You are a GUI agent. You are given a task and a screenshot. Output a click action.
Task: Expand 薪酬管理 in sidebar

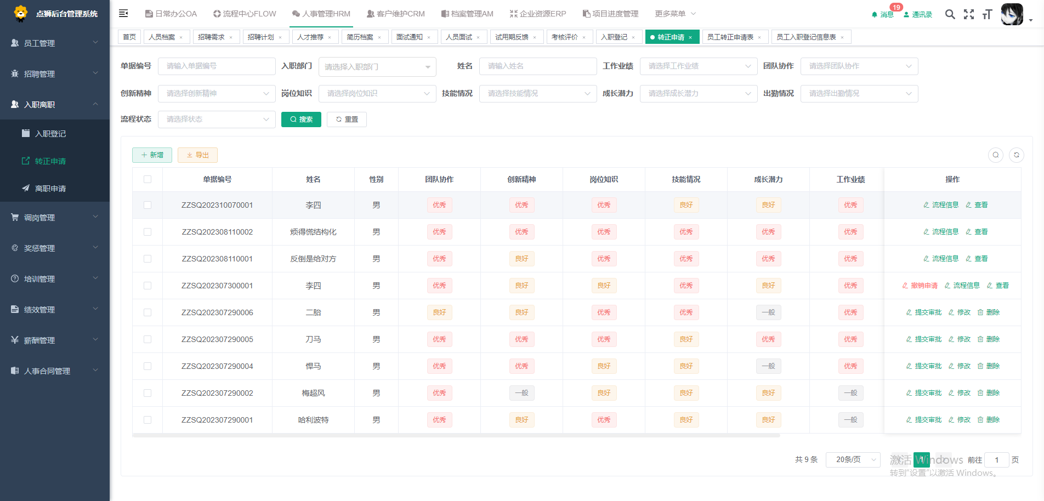click(55, 340)
